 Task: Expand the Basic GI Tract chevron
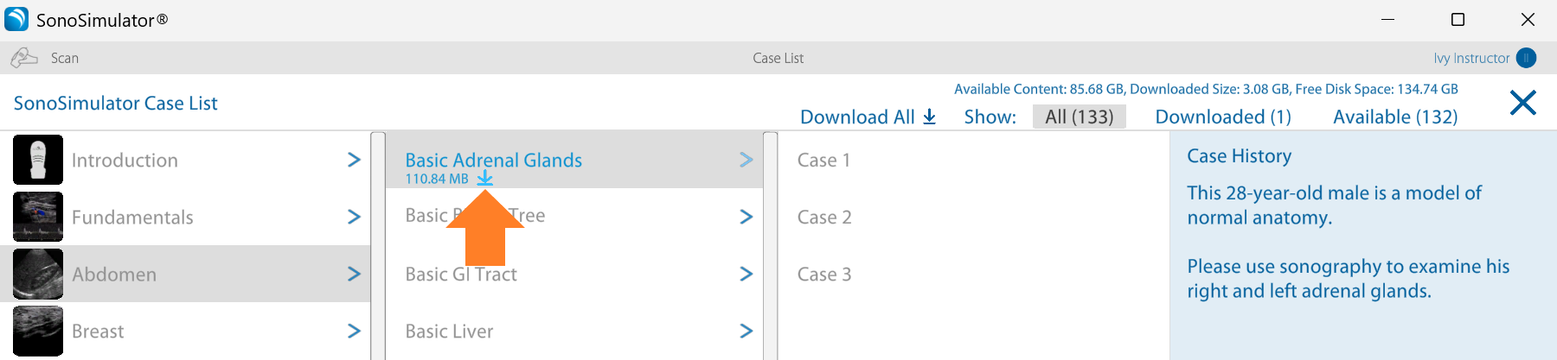click(746, 274)
